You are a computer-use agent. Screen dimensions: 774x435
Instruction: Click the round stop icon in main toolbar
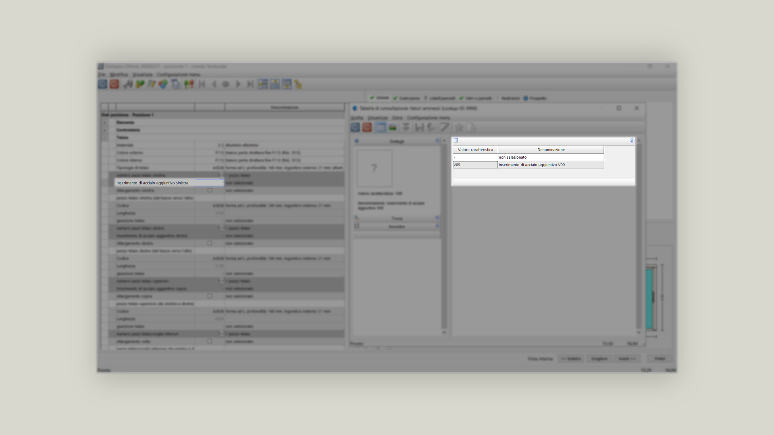tap(226, 84)
